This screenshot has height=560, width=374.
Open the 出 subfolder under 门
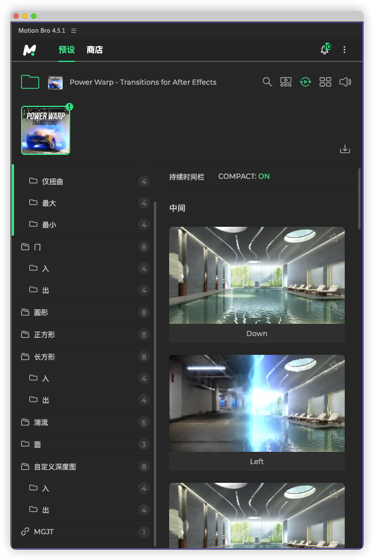pyautogui.click(x=83, y=290)
